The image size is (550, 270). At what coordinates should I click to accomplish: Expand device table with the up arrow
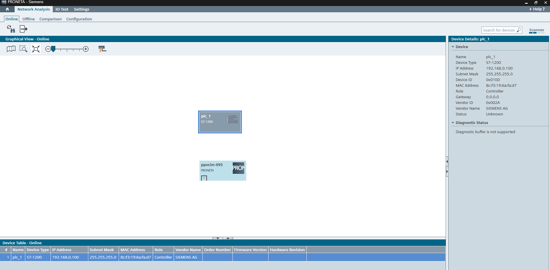pos(228,238)
